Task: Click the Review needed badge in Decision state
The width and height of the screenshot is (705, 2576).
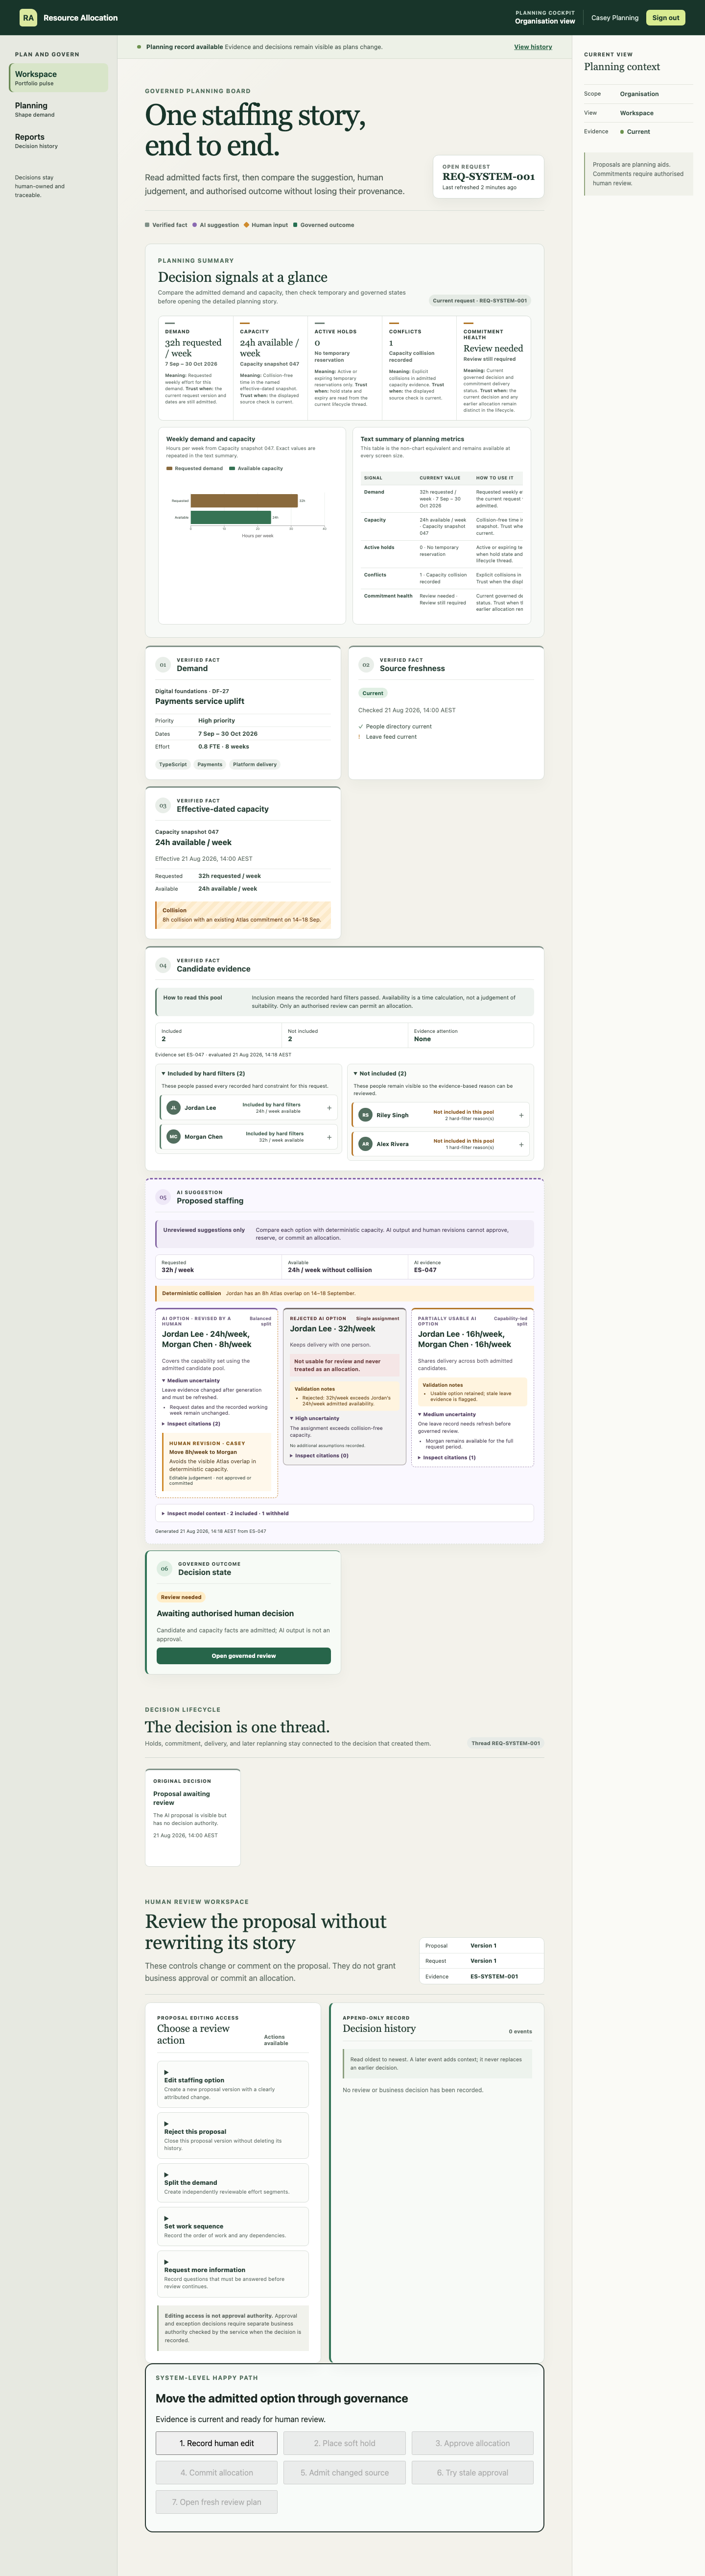Action: (181, 1597)
